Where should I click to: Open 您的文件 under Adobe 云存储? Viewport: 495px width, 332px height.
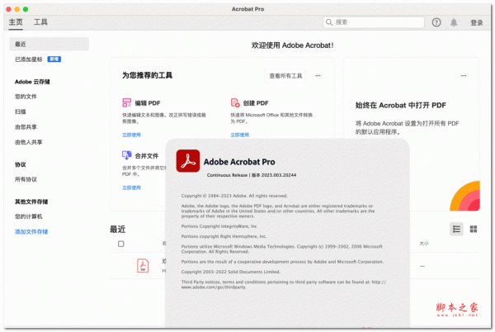pos(26,97)
